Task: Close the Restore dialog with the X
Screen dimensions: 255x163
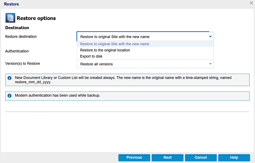Action: coord(251,3)
